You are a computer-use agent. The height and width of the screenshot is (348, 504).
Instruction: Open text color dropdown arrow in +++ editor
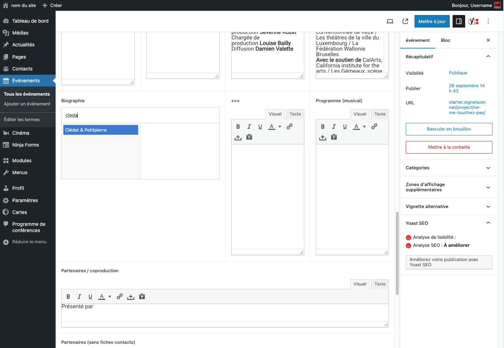tap(280, 127)
